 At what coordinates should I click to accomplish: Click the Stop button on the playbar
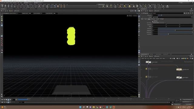click(6, 100)
